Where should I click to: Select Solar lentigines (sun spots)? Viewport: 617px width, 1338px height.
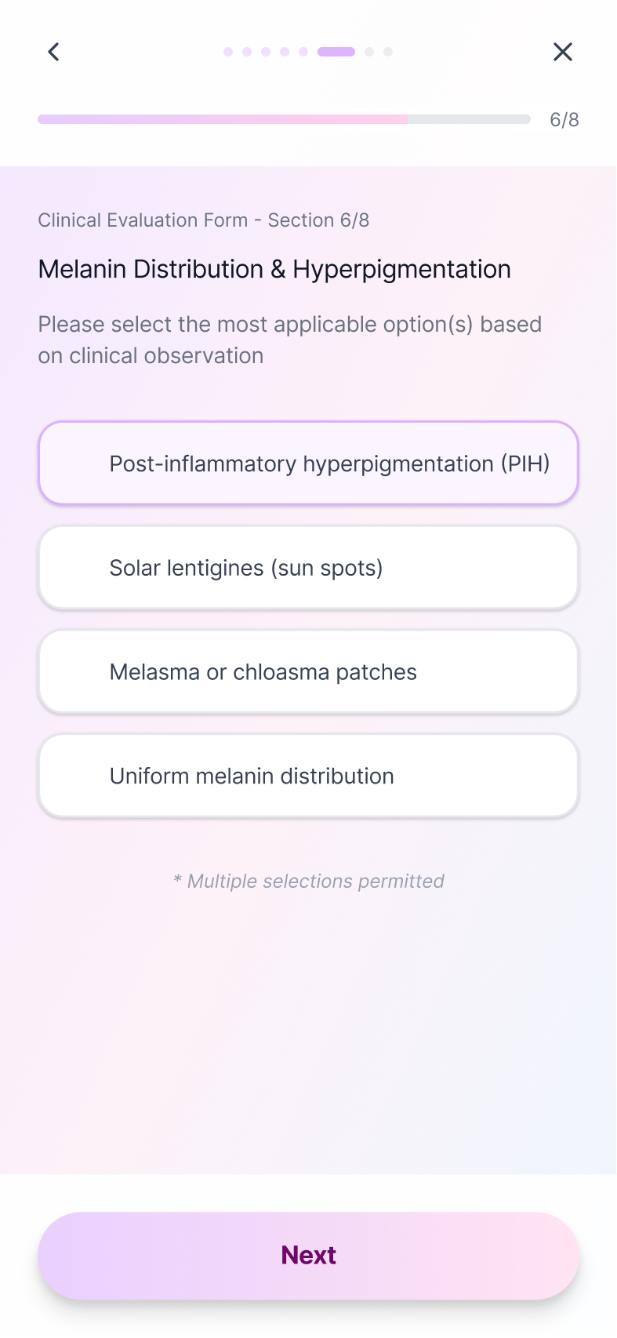(308, 567)
